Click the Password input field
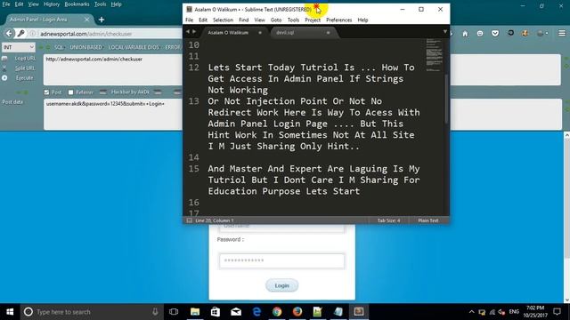570x320 pixels. 281,260
